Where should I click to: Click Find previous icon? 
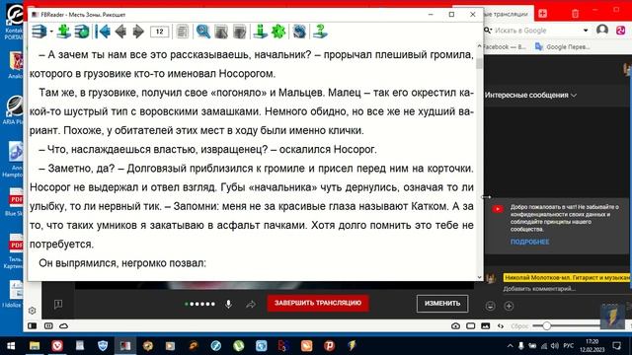click(221, 32)
